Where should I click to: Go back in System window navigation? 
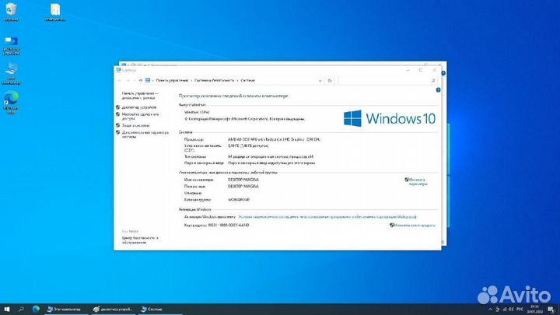[x=119, y=81]
